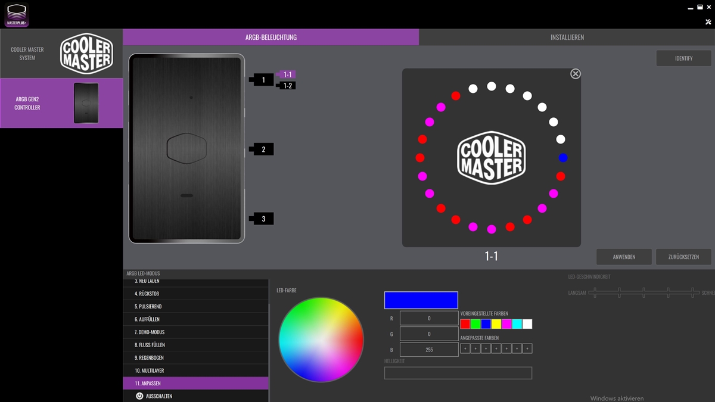The width and height of the screenshot is (715, 402).
Task: Select port 1 on the controller
Action: point(263,79)
